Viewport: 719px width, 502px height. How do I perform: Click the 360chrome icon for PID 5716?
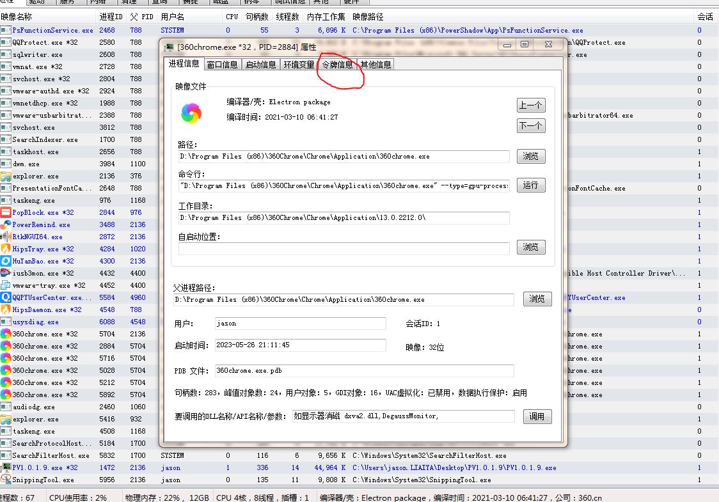[6, 358]
